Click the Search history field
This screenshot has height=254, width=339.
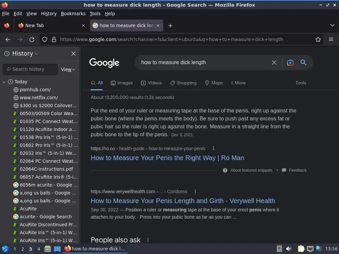[30, 69]
